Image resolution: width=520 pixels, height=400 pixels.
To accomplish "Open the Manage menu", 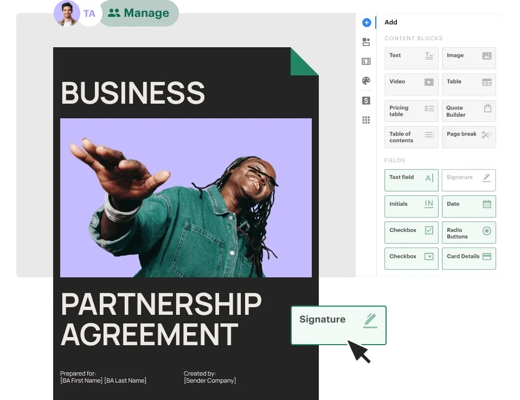I will [140, 13].
